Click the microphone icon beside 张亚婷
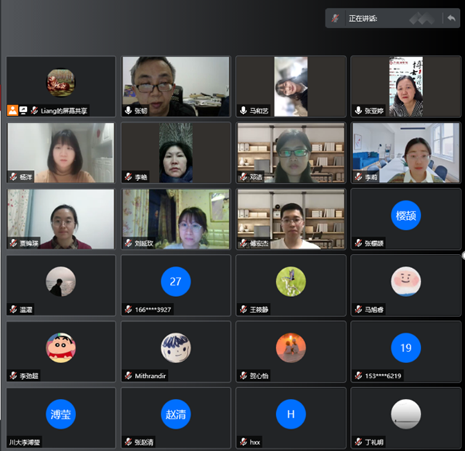The height and width of the screenshot is (451, 465). pos(357,110)
